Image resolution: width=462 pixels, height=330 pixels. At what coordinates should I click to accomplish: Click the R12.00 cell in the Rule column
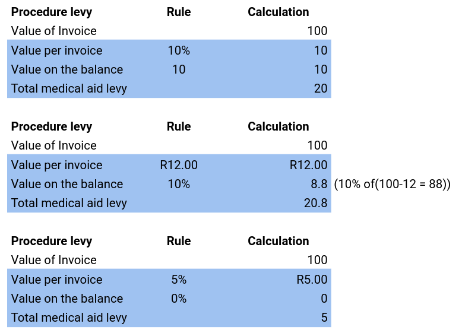(179, 165)
